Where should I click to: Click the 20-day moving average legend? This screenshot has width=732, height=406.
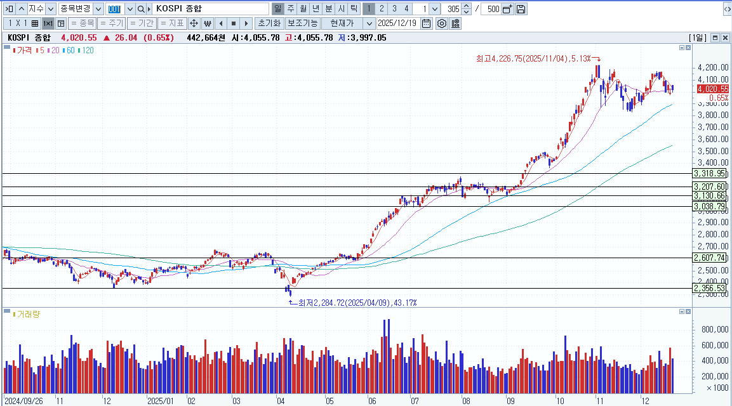tap(55, 50)
